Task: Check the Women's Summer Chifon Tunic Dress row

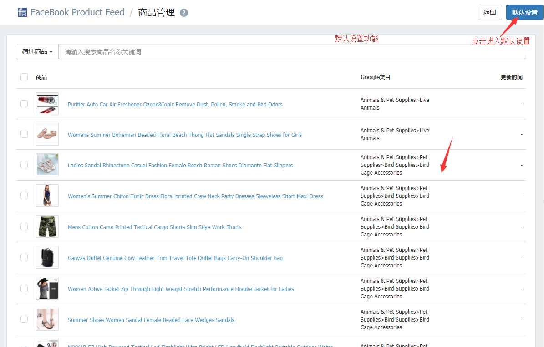Action: pyautogui.click(x=24, y=196)
